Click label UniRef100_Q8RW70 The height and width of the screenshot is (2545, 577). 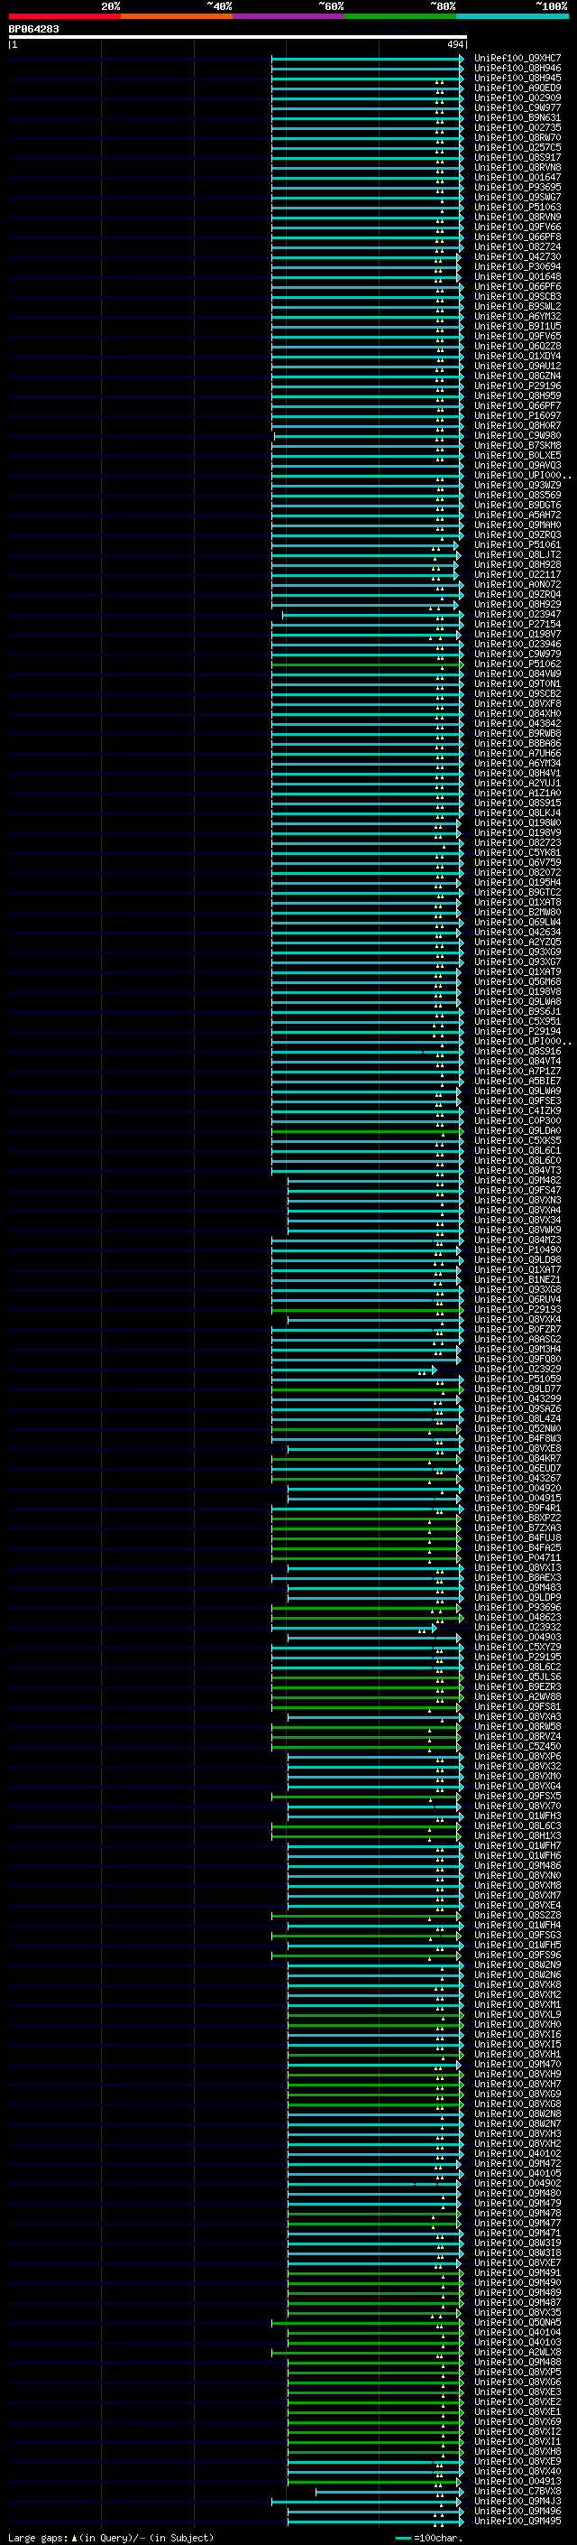pos(517,137)
